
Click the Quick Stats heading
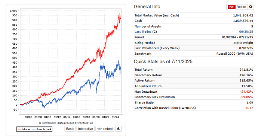pyautogui.click(x=163, y=62)
